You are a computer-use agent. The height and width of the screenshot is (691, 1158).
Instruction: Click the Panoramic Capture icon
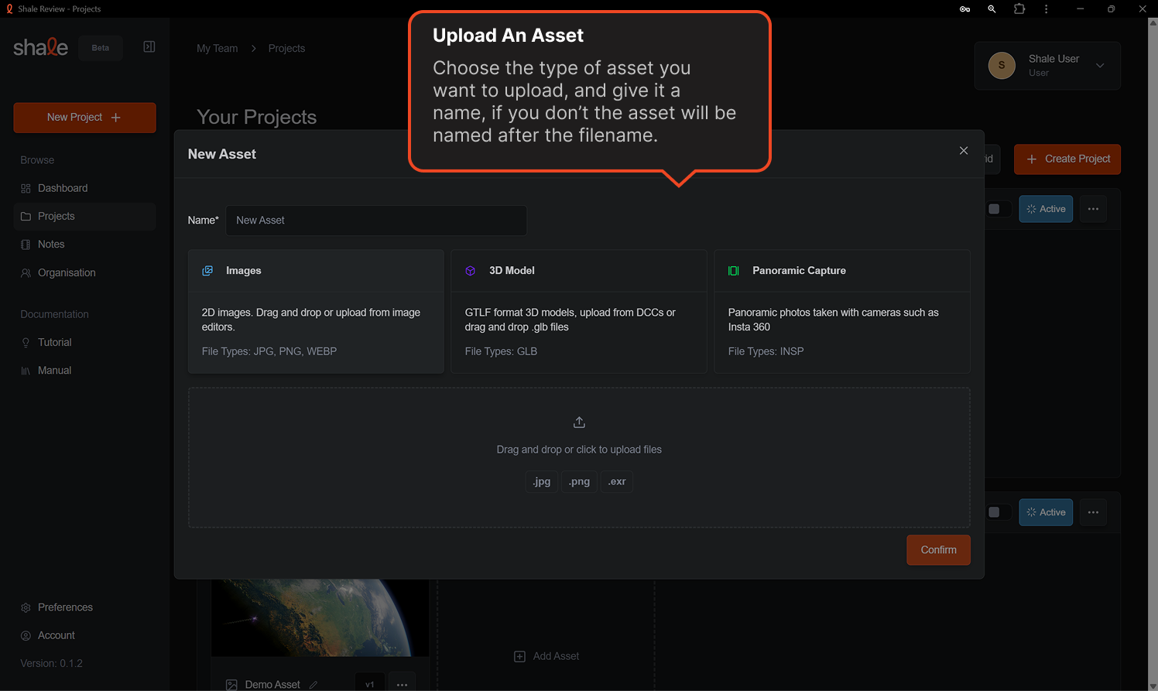734,271
